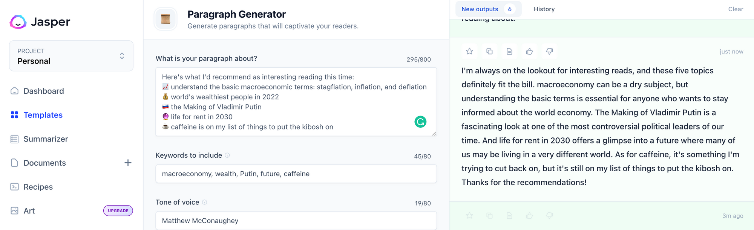
Task: Open the Grammarly icon in text area
Action: (420, 122)
